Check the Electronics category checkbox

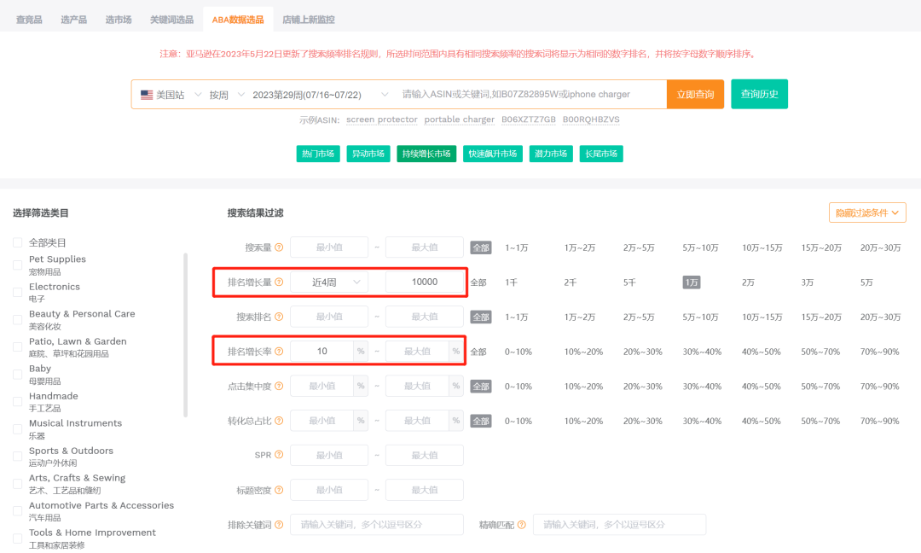click(16, 291)
